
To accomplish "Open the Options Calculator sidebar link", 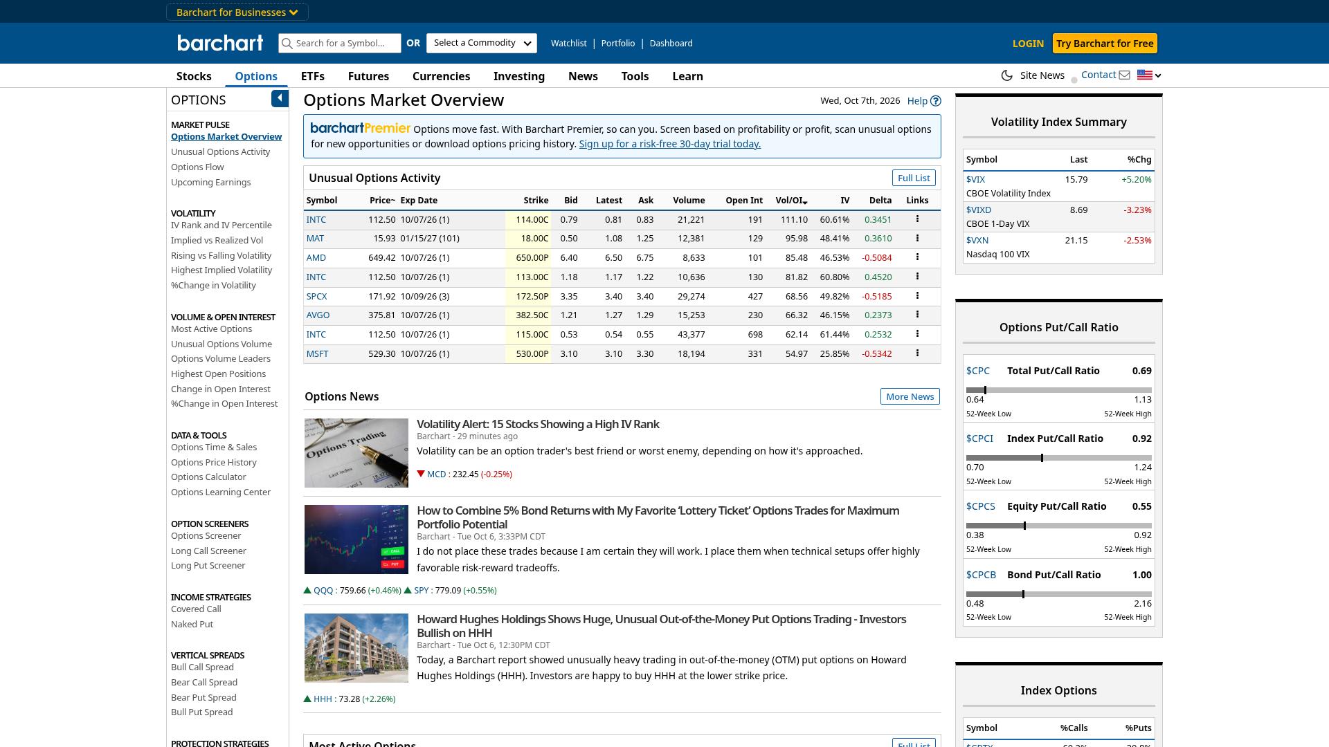I will click(208, 477).
